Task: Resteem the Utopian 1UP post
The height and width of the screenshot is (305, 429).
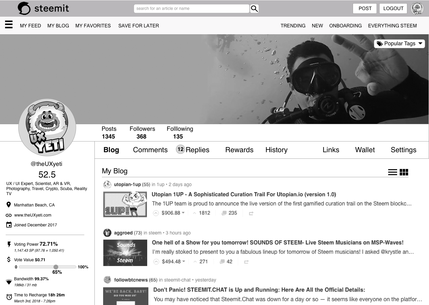Action: pyautogui.click(x=251, y=214)
